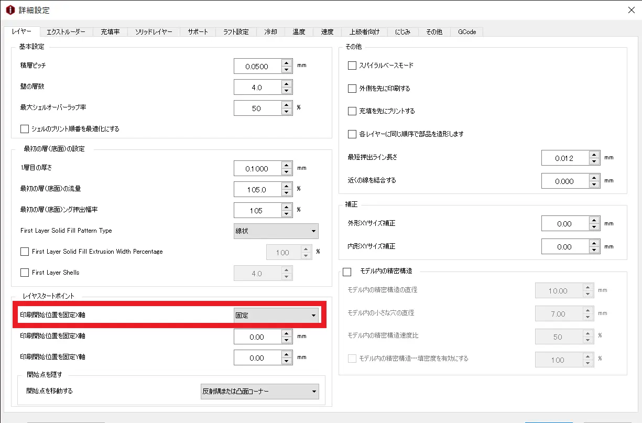The width and height of the screenshot is (642, 423).
Task: Increase 積層ピッチ value with up arrow
Action: (287, 63)
